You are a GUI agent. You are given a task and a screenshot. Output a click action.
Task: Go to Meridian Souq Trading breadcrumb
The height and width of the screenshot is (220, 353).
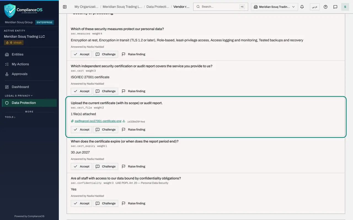coord(122,7)
